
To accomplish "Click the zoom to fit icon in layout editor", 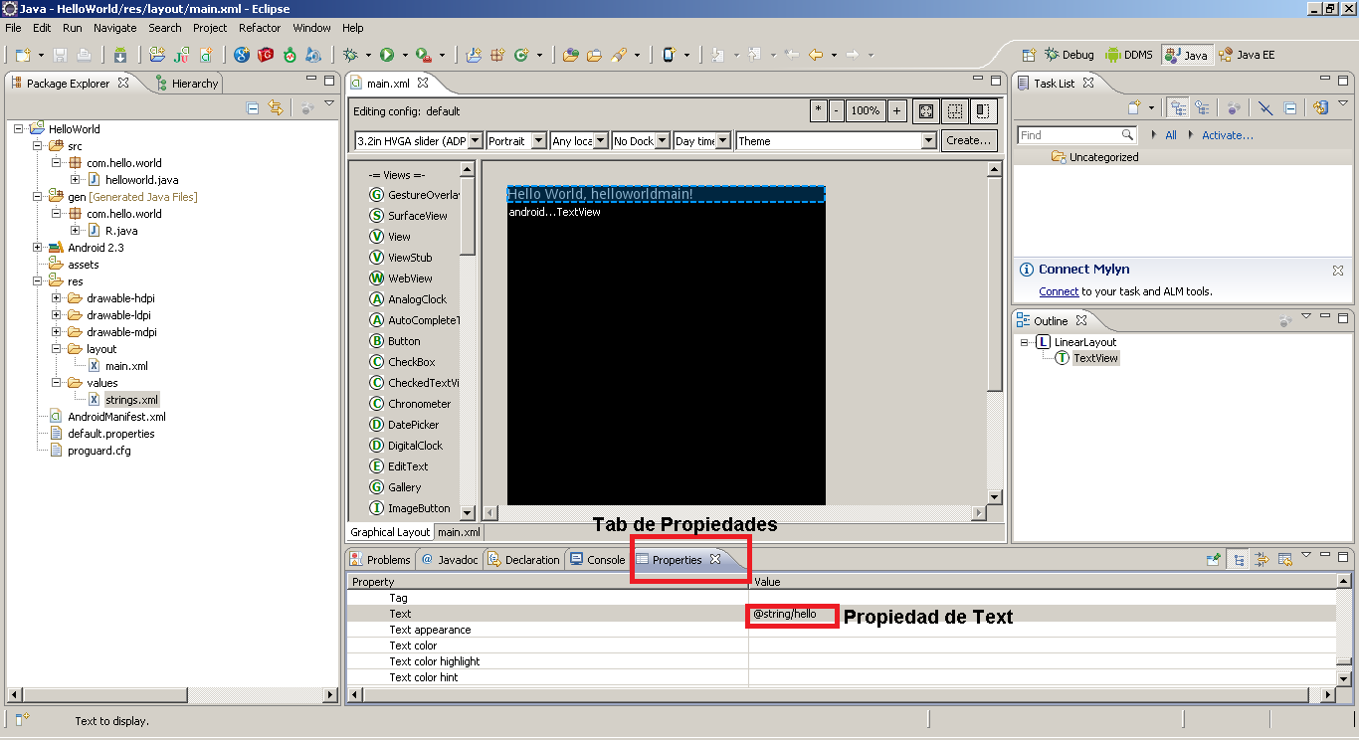I will 925,111.
